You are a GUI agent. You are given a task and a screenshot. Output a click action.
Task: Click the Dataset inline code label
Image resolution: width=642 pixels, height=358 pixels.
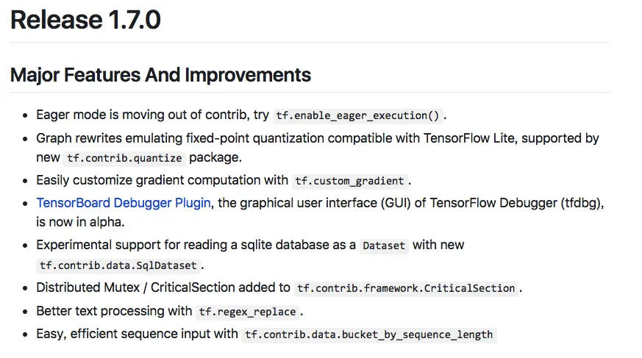(x=384, y=246)
